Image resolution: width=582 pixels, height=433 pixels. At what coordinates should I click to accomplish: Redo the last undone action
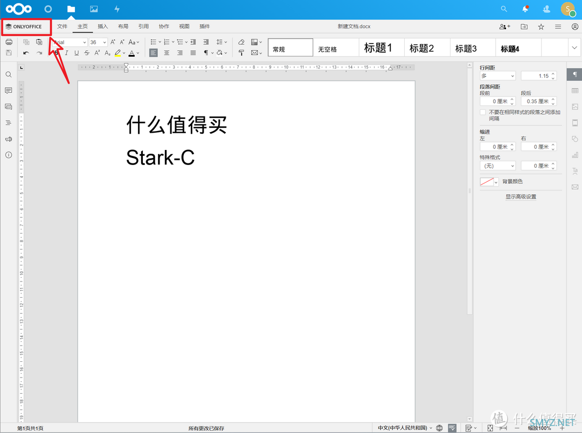(x=39, y=53)
